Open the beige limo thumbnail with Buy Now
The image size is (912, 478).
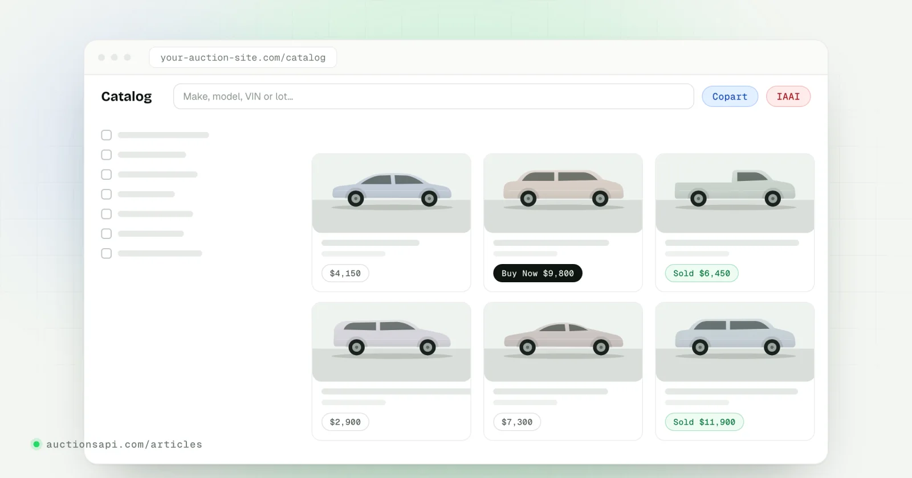563,193
